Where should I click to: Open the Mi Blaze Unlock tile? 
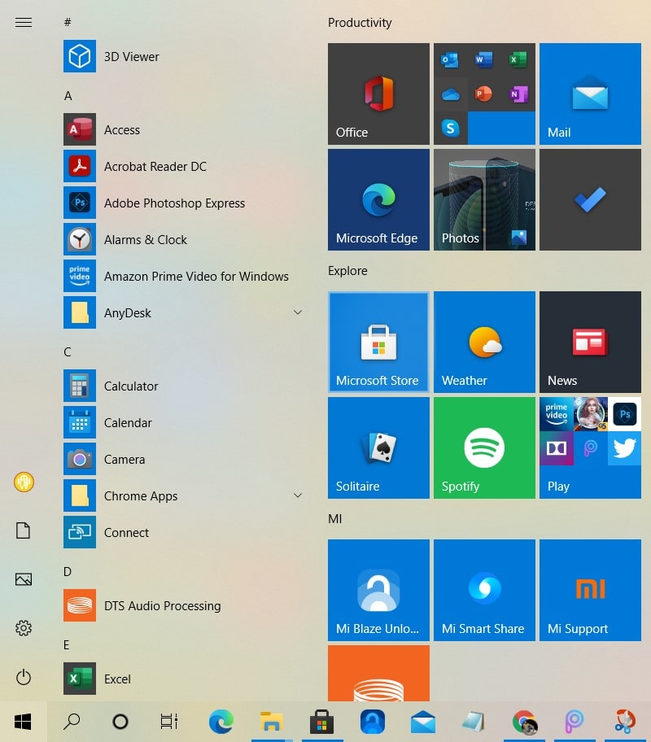(x=378, y=590)
